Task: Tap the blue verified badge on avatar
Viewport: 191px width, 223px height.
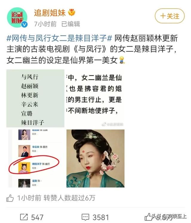Action: point(24,25)
